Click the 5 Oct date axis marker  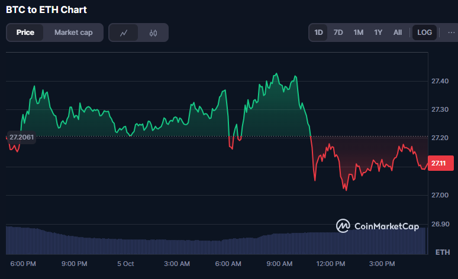point(125,263)
